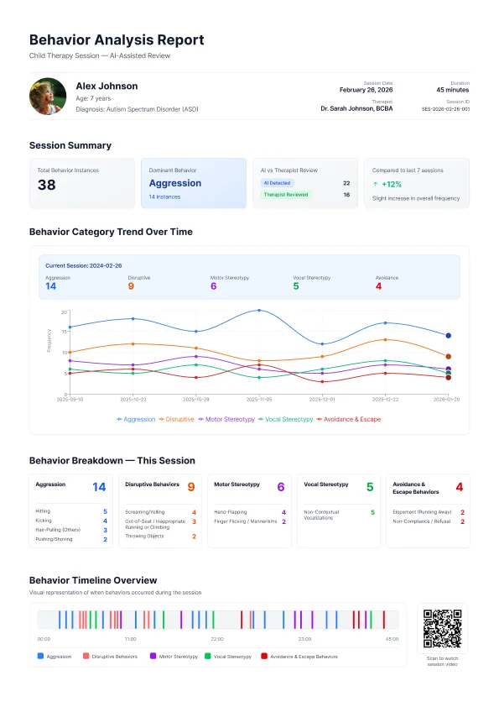Screen dimensions: 499x707
Task: Click the 2025-10-22 date label on the x-axis
Action: click(133, 400)
